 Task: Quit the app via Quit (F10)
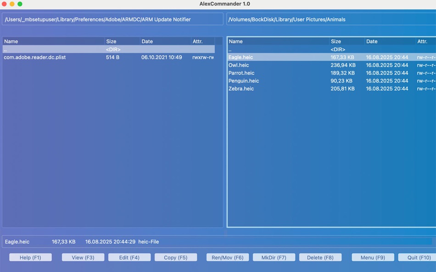(x=416, y=257)
